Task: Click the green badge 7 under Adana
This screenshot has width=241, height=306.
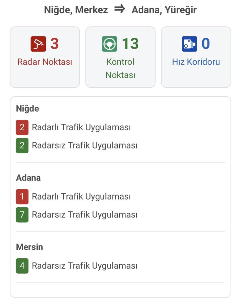Action: (x=22, y=215)
